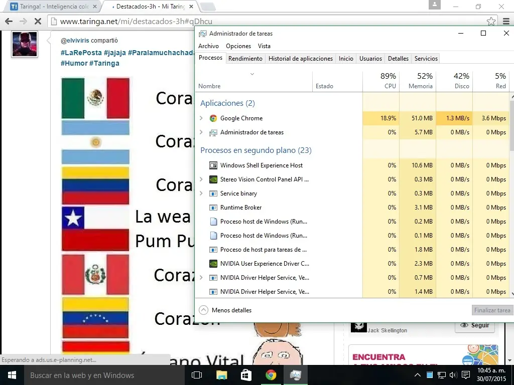Select the Procesos tab
Viewport: 514px width, 385px height.
click(210, 58)
